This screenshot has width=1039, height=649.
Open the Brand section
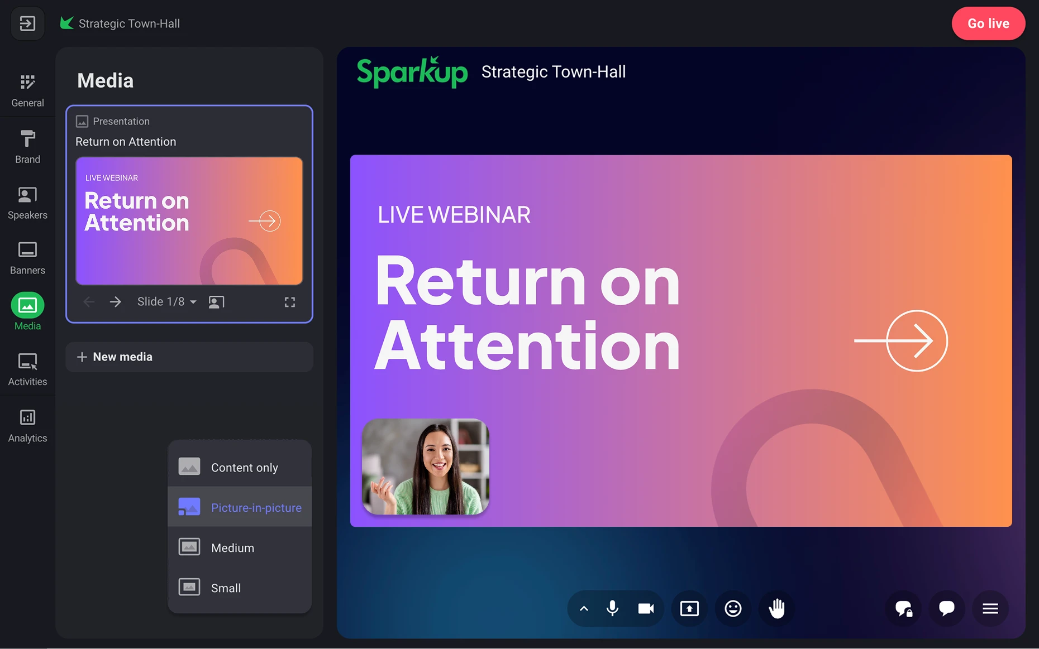point(27,147)
